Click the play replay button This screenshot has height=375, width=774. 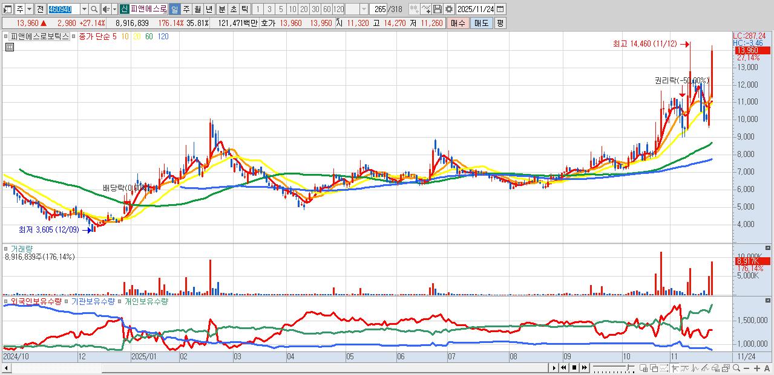[x=554, y=368]
